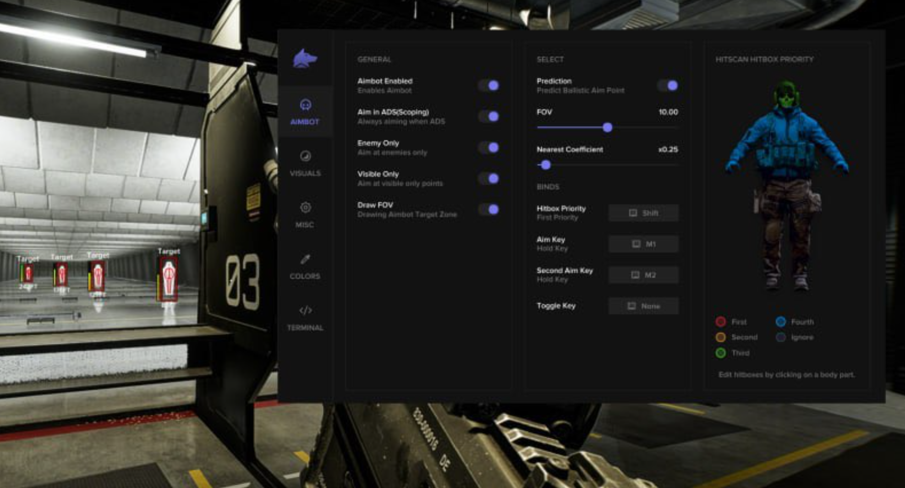Click the wolf logo icon
Screen dimensions: 905x488
[x=305, y=59]
